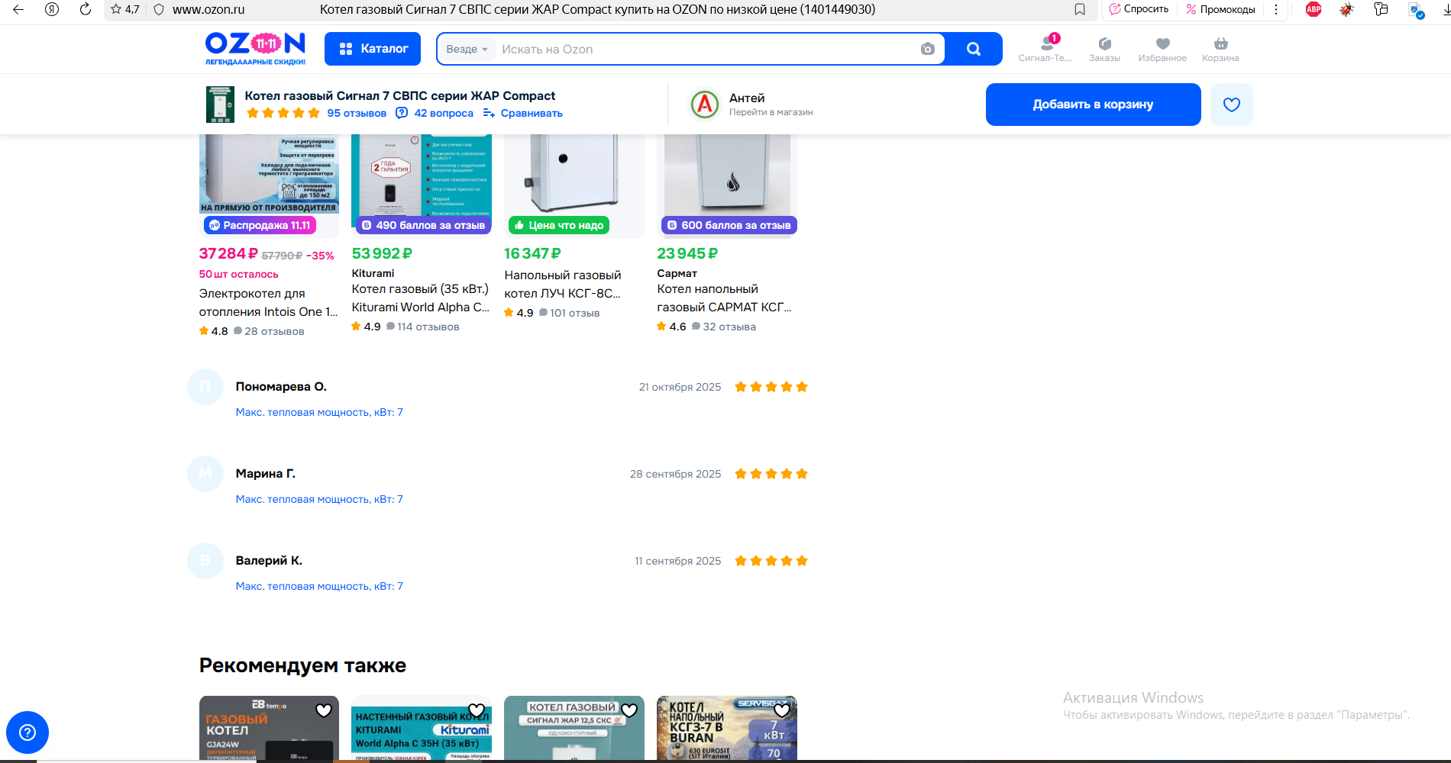Click the Искать на Ozon search field
Viewport: 1451px width, 763px height.
pos(703,49)
